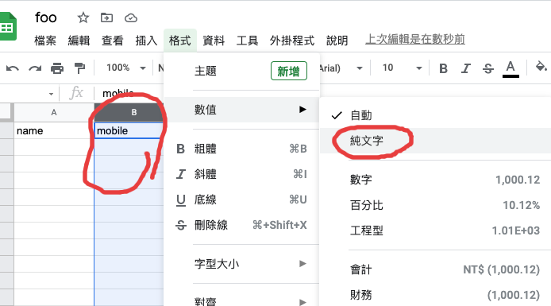Open the zoom 100% dropdown
551x306 pixels.
pos(125,68)
